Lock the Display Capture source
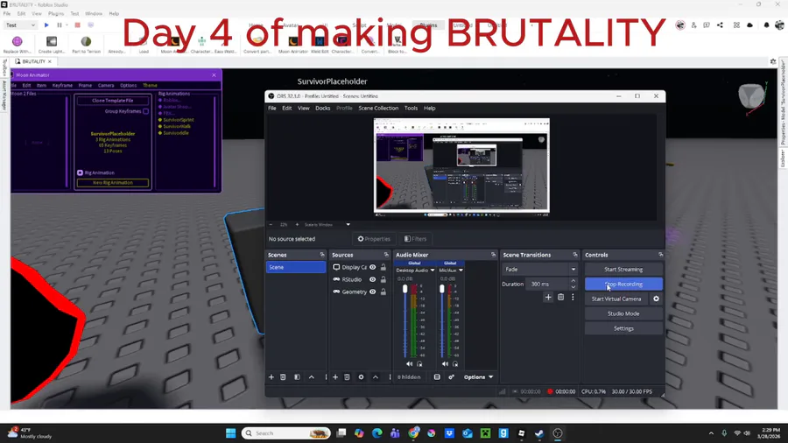 coord(383,267)
